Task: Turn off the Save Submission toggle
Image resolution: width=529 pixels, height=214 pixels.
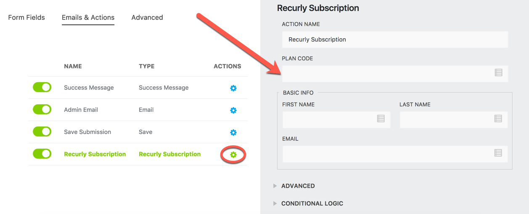Action: tap(42, 132)
